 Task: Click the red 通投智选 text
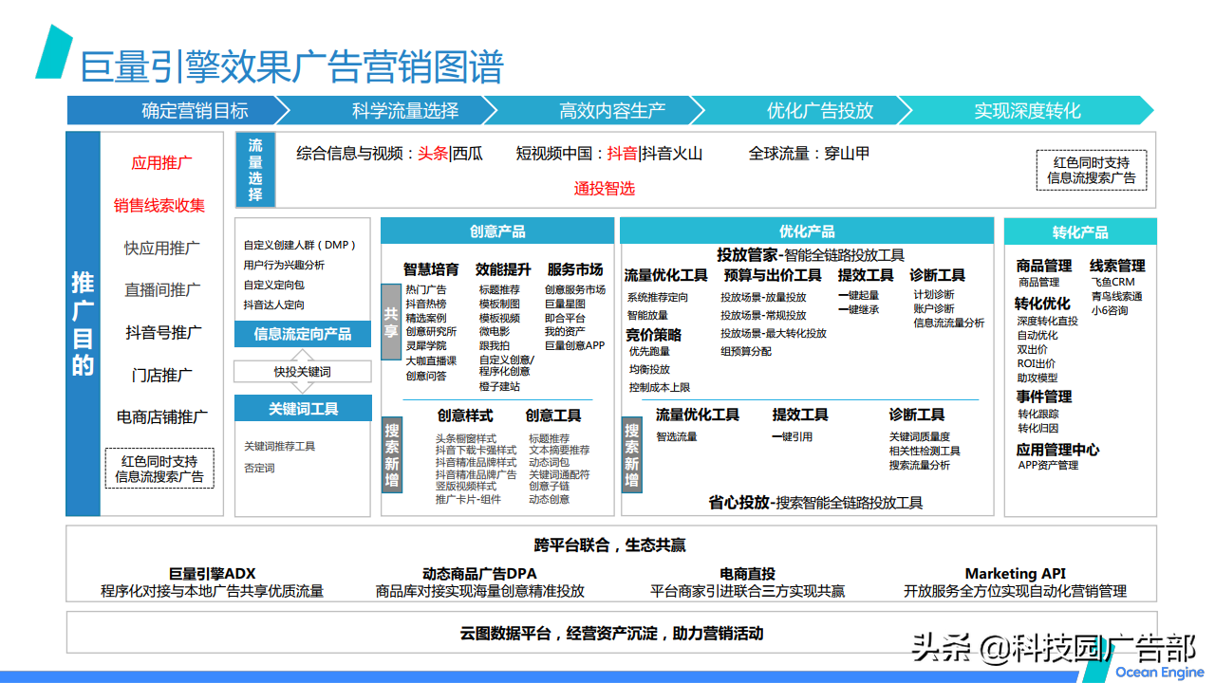[605, 189]
